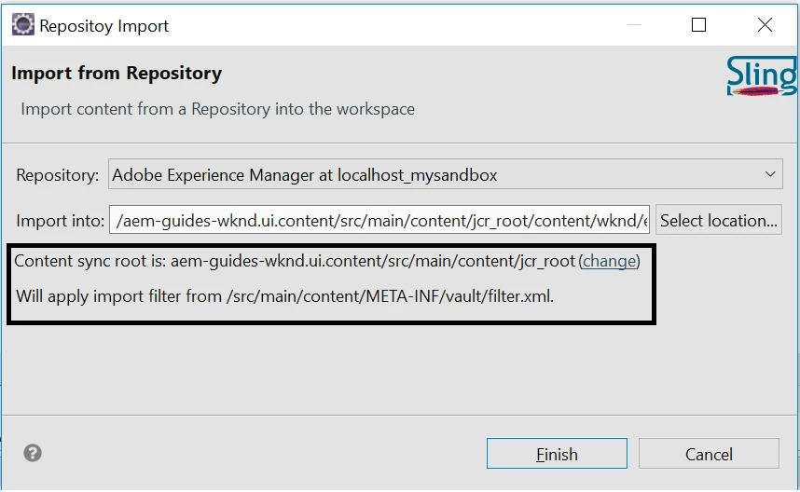Click the Finish button
800x492 pixels.
coord(557,453)
